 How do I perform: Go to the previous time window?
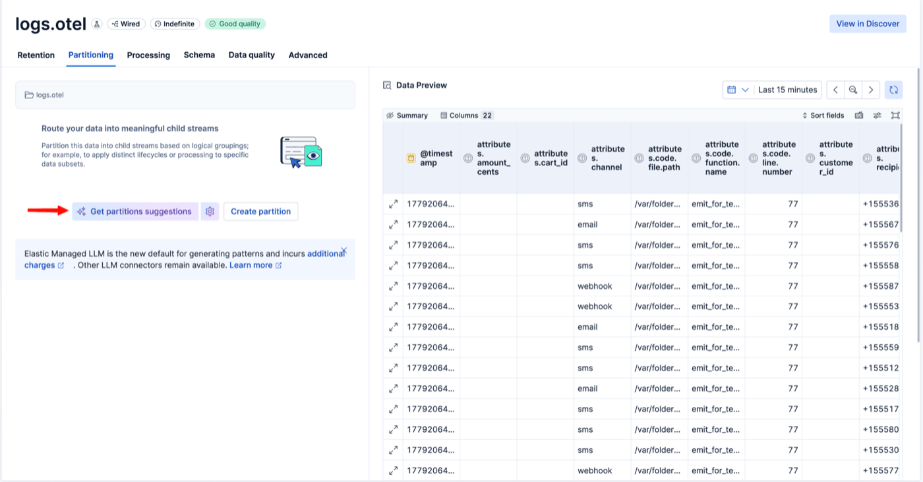(x=835, y=90)
